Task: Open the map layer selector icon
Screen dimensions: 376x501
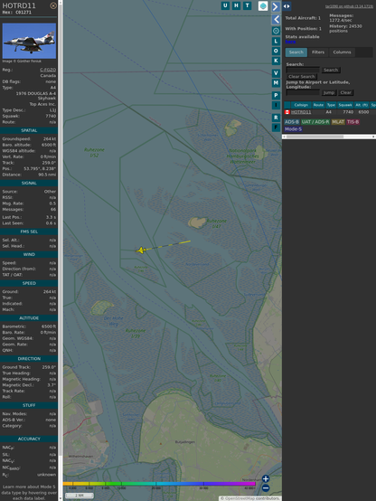Action: [x=263, y=6]
